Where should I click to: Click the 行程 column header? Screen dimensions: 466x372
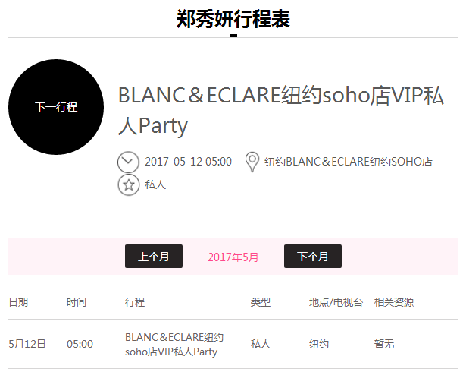(x=135, y=302)
